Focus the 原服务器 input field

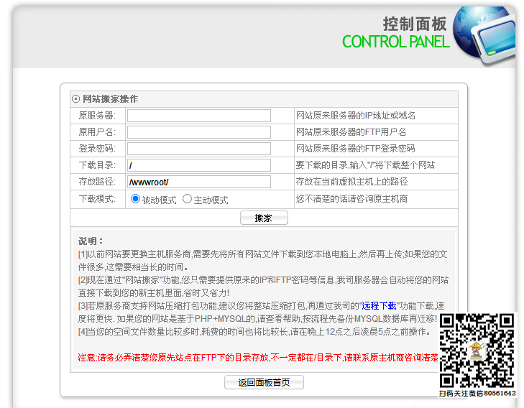coord(199,116)
